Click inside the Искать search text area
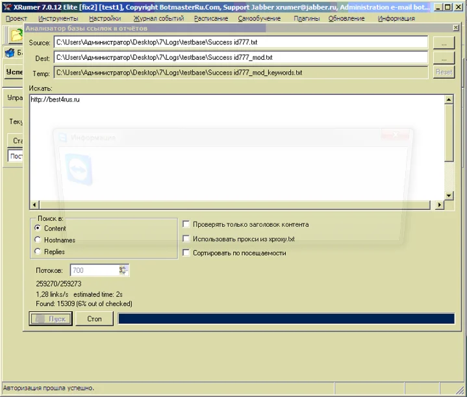 pyautogui.click(x=237, y=148)
